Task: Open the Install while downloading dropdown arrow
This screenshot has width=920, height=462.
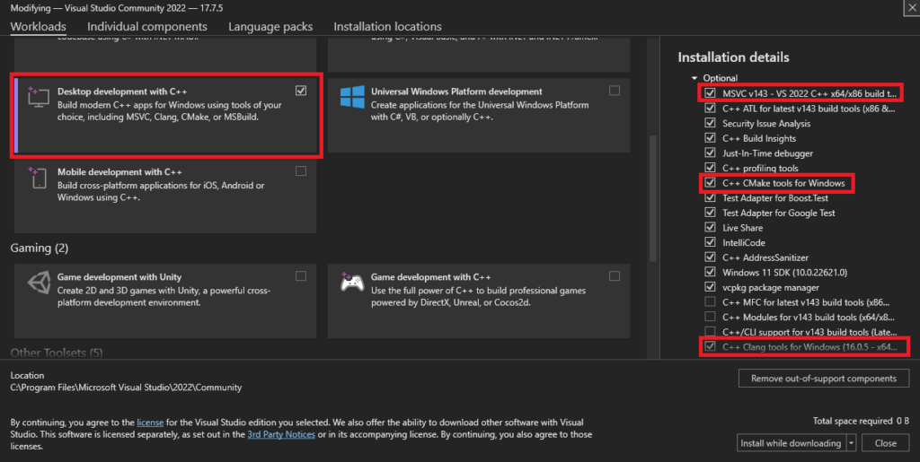Action: [851, 442]
